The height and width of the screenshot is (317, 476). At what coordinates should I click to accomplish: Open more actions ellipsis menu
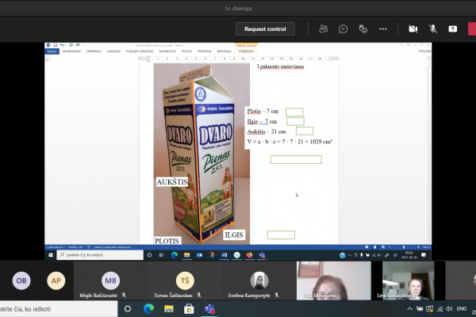point(383,29)
